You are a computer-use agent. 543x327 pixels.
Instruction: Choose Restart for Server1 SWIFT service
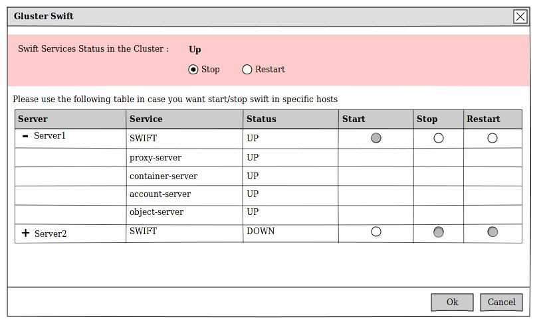pyautogui.click(x=492, y=138)
